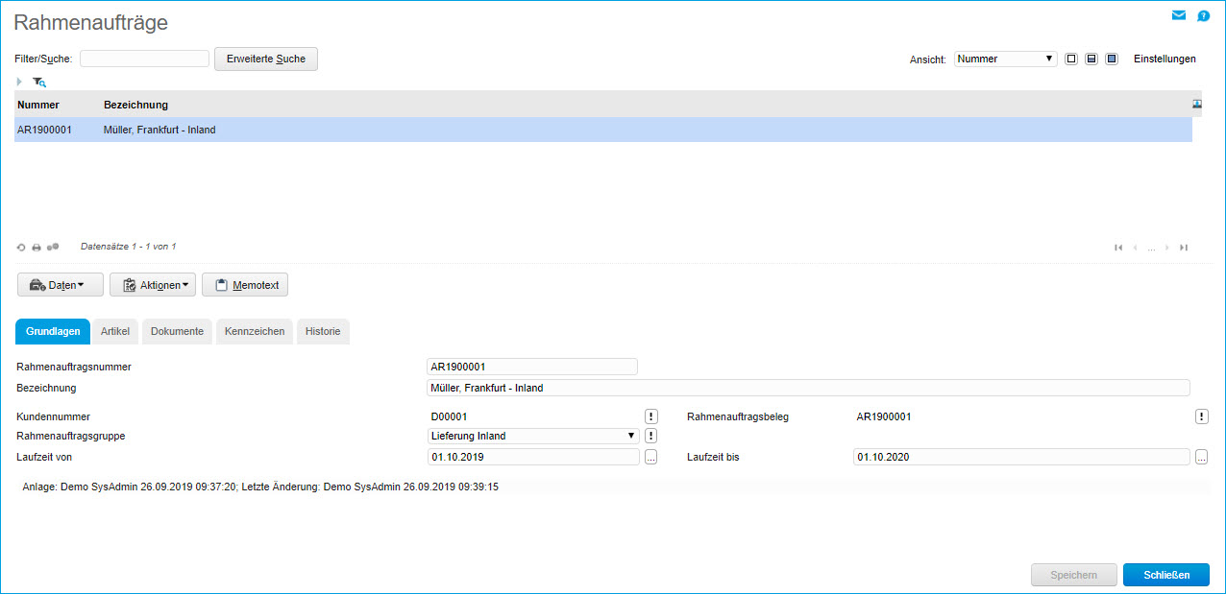
Task: Open the help question mark icon
Action: (1203, 15)
